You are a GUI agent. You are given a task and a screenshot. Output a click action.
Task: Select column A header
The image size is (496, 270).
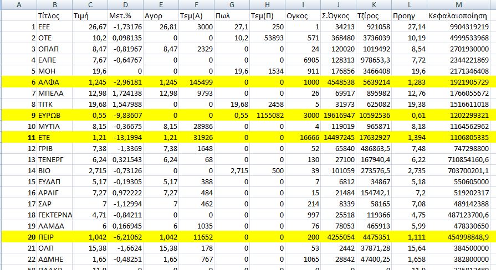click(x=19, y=5)
